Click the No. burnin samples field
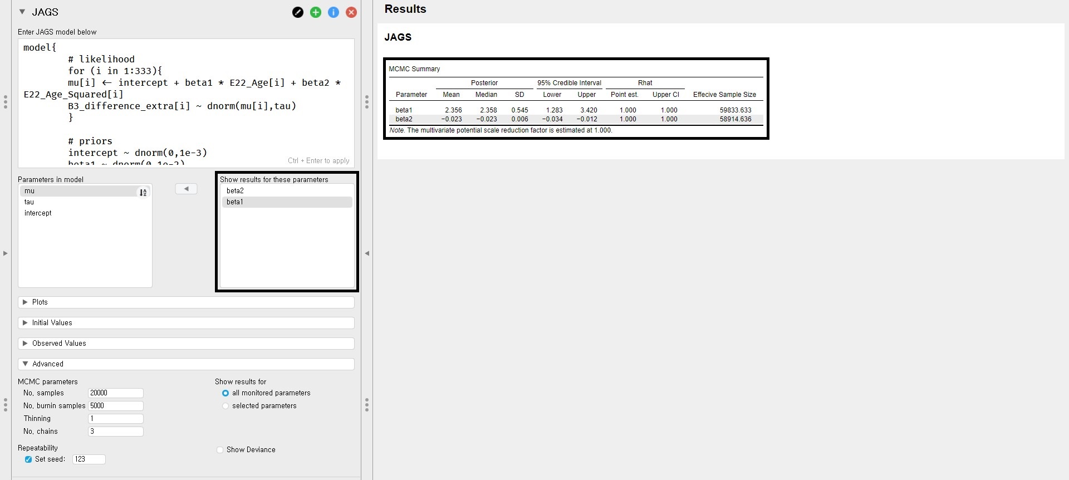Screen dimensions: 1069x480 tap(116, 406)
